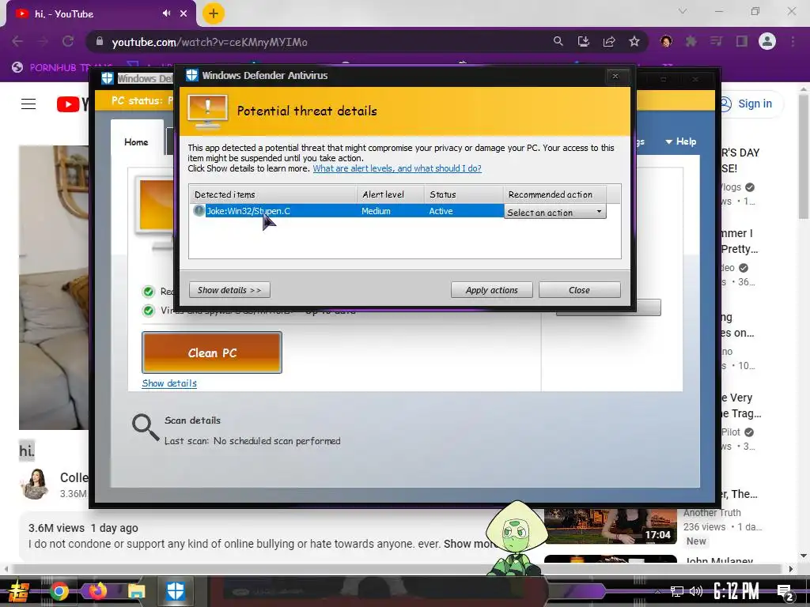Open the Chrome profile avatar
This screenshot has width=810, height=607.
pyautogui.click(x=767, y=41)
